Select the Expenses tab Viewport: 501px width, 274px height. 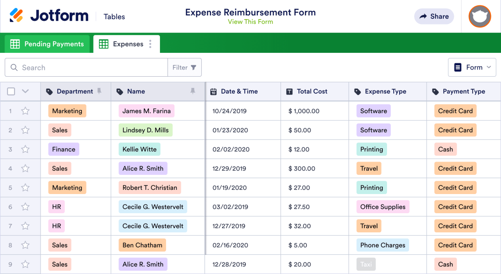coord(125,44)
